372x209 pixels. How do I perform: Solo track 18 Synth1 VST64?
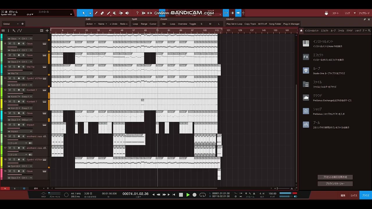pyautogui.click(x=14, y=160)
